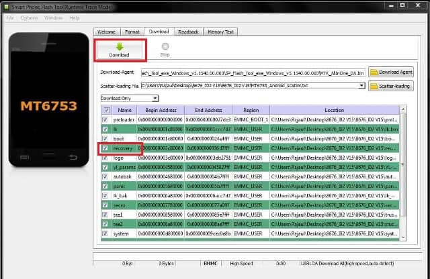Click the preloader row location path
Screen dimensions: 430x279
(334, 119)
